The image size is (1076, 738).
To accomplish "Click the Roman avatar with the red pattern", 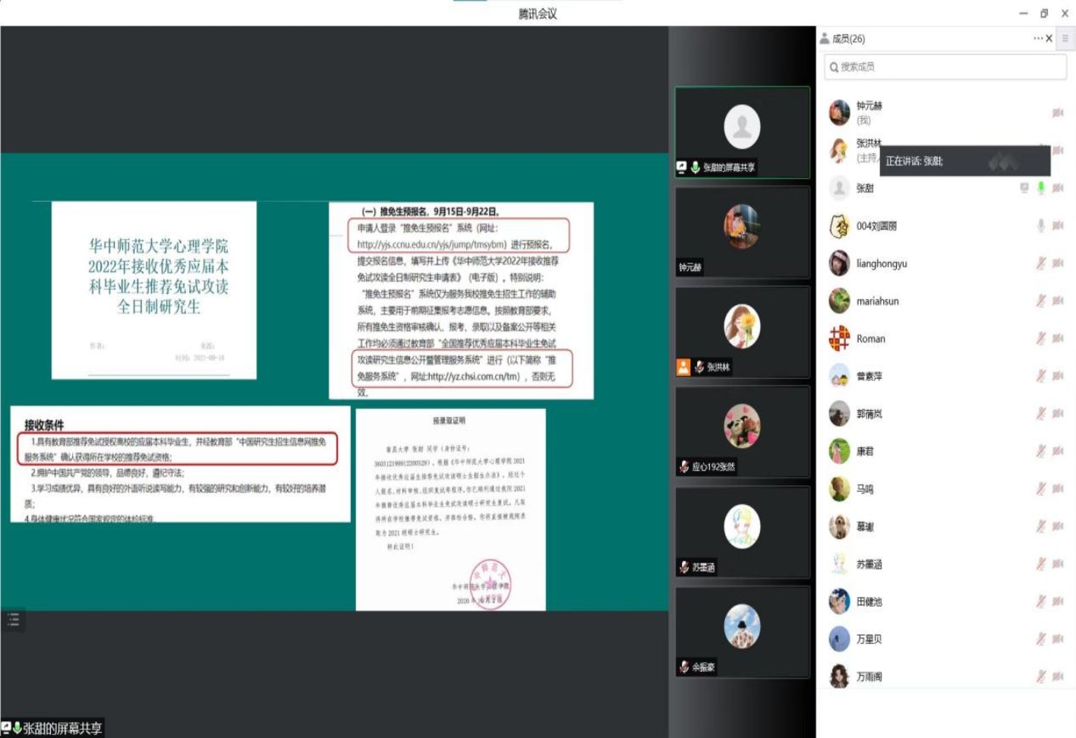I will pyautogui.click(x=839, y=338).
